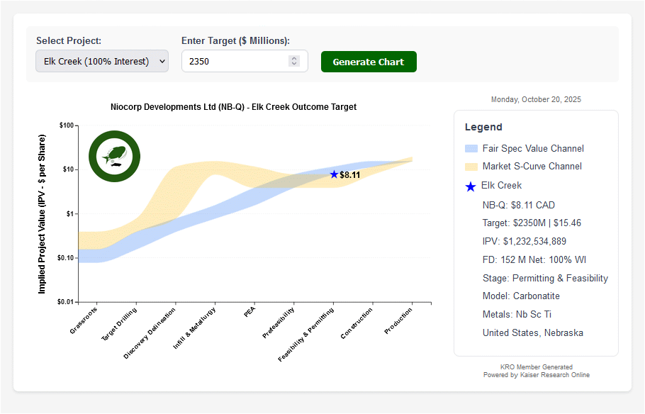Click the Production x-axis label

398,320
